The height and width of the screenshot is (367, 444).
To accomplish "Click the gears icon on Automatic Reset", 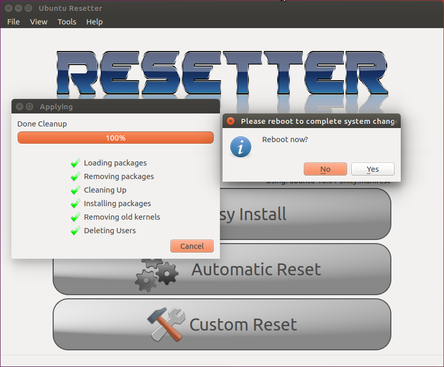I will pos(156,275).
